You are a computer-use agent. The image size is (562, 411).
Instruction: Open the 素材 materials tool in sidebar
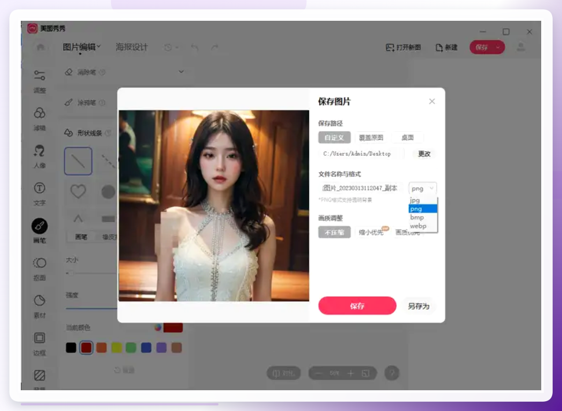tap(39, 307)
